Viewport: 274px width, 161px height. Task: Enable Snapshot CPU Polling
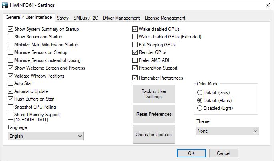tap(11, 107)
